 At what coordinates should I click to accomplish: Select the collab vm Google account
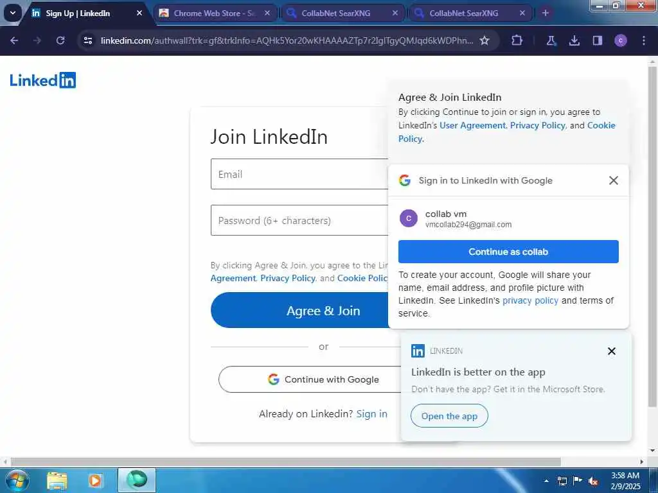508,218
